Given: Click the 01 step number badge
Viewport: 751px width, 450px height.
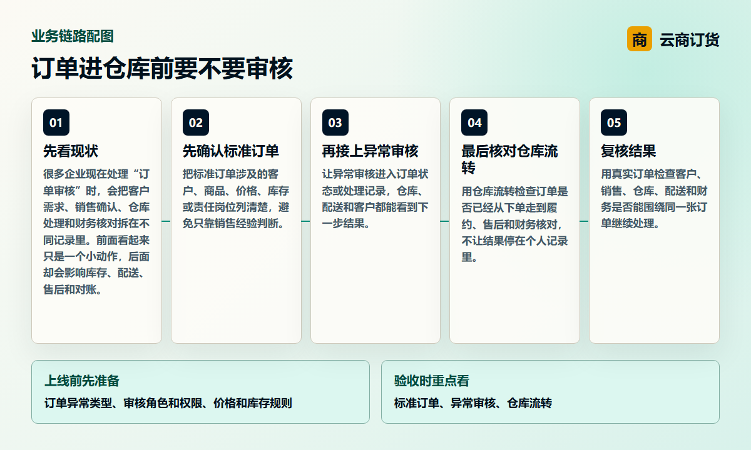Looking at the screenshot, I should point(56,122).
